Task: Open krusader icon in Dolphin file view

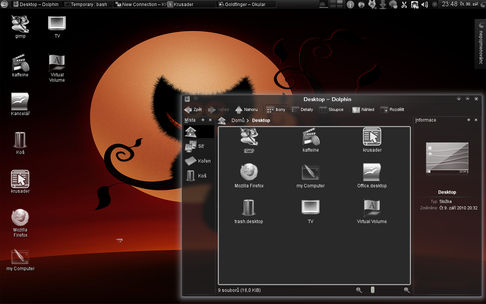Action: (x=372, y=137)
